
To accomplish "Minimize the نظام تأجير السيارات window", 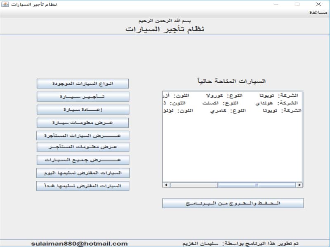I will coord(277,4).
